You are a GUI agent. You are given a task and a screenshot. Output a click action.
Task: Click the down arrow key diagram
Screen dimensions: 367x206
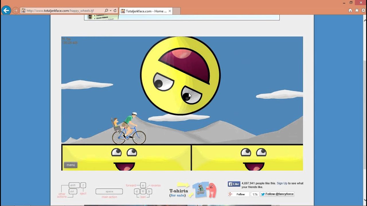(143, 191)
